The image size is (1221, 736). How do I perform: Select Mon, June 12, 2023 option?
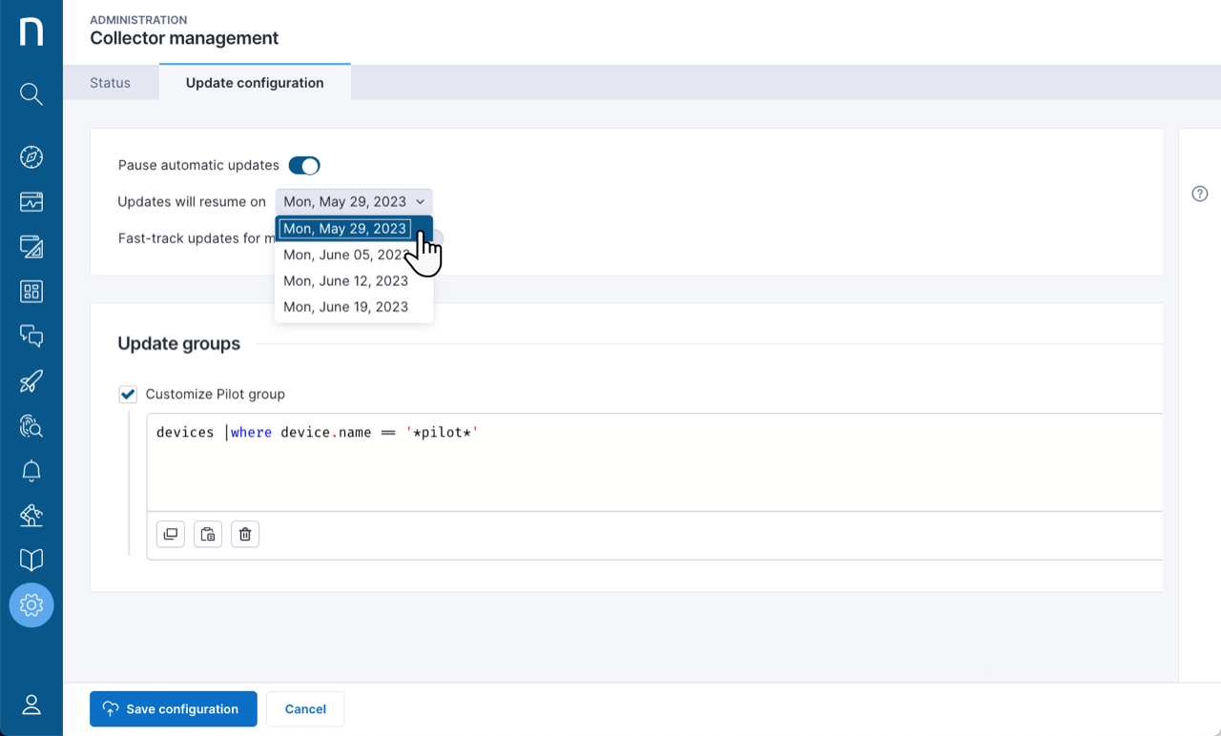pyautogui.click(x=345, y=281)
